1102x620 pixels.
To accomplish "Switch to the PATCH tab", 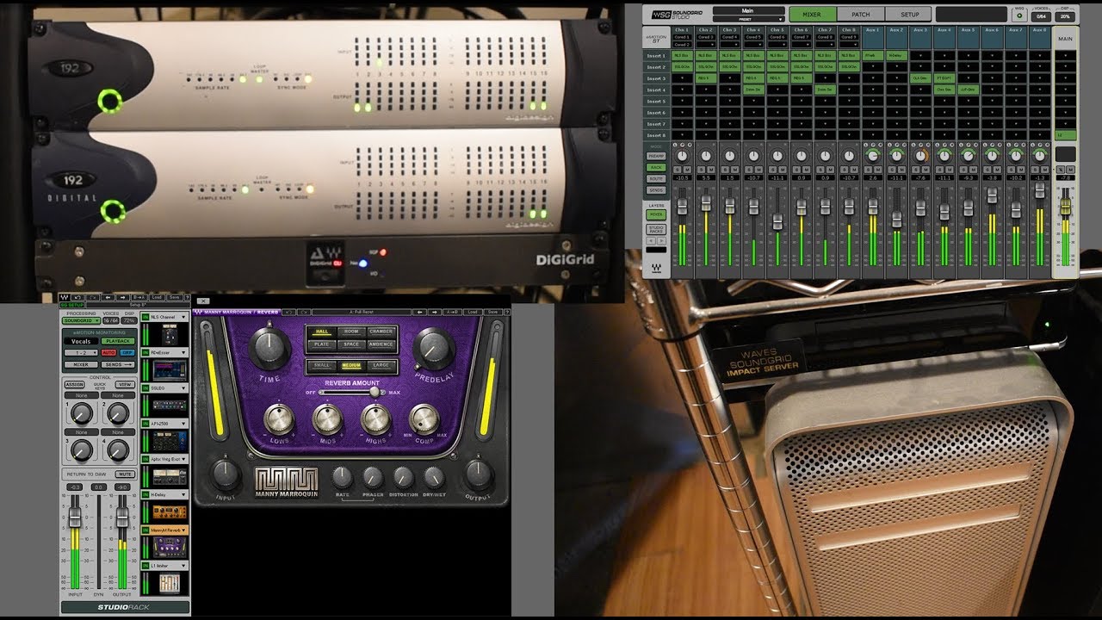I will pos(861,15).
